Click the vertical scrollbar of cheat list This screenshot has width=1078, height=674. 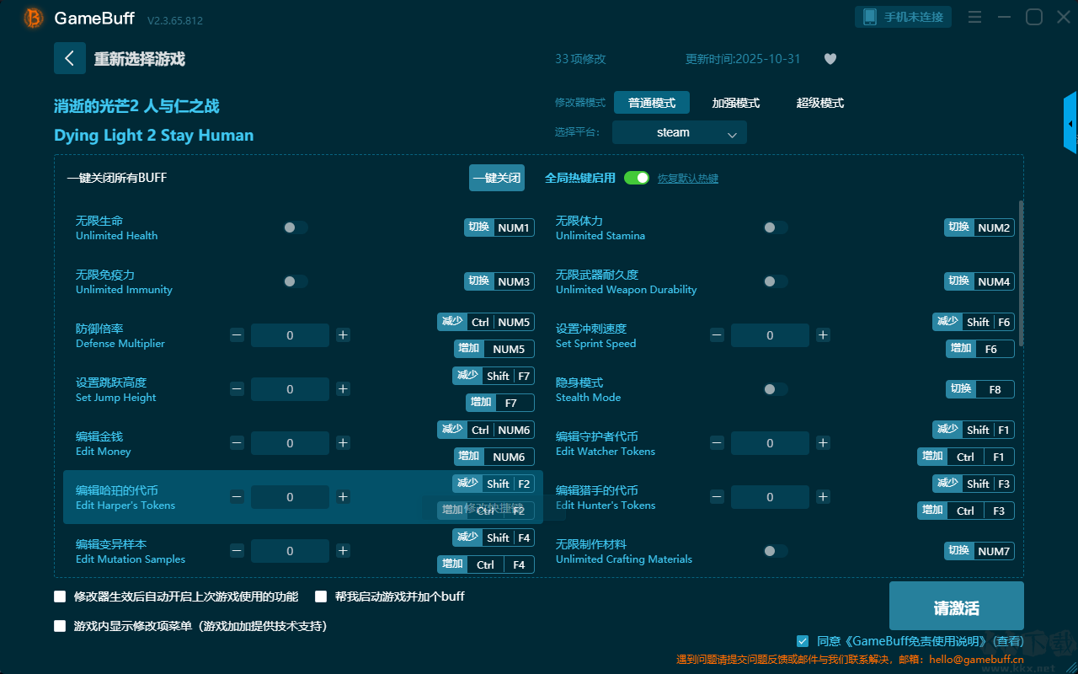1022,272
